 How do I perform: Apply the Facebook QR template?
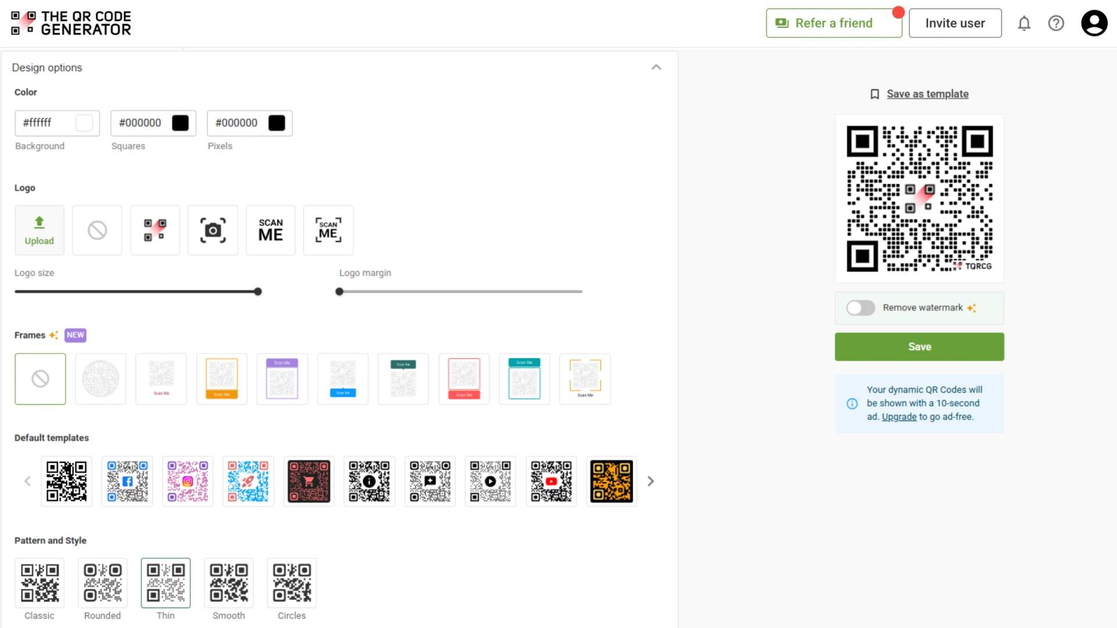127,481
